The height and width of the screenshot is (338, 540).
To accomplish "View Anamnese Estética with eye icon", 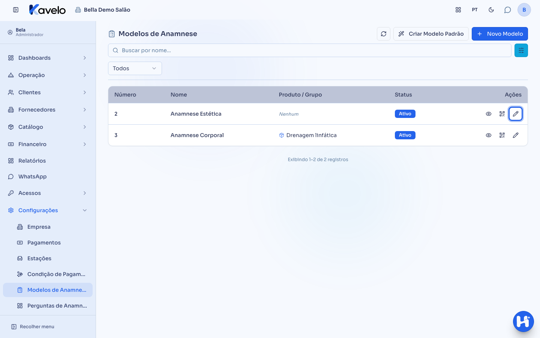I will (489, 114).
